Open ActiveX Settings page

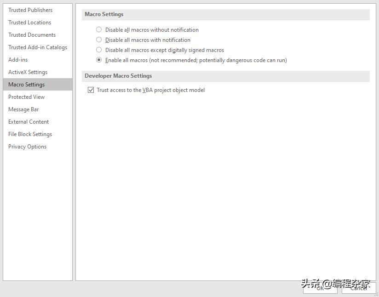28,72
